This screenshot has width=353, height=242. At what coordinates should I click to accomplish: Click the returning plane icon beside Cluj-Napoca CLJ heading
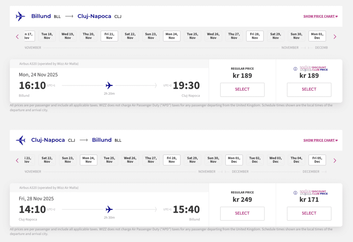tap(21, 140)
